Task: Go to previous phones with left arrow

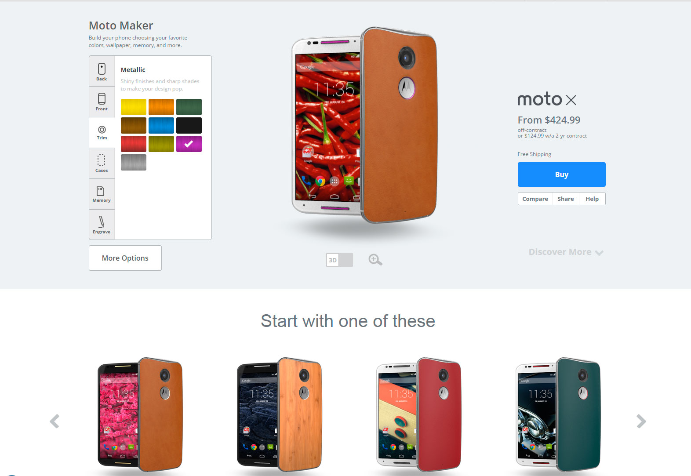Action: click(55, 421)
